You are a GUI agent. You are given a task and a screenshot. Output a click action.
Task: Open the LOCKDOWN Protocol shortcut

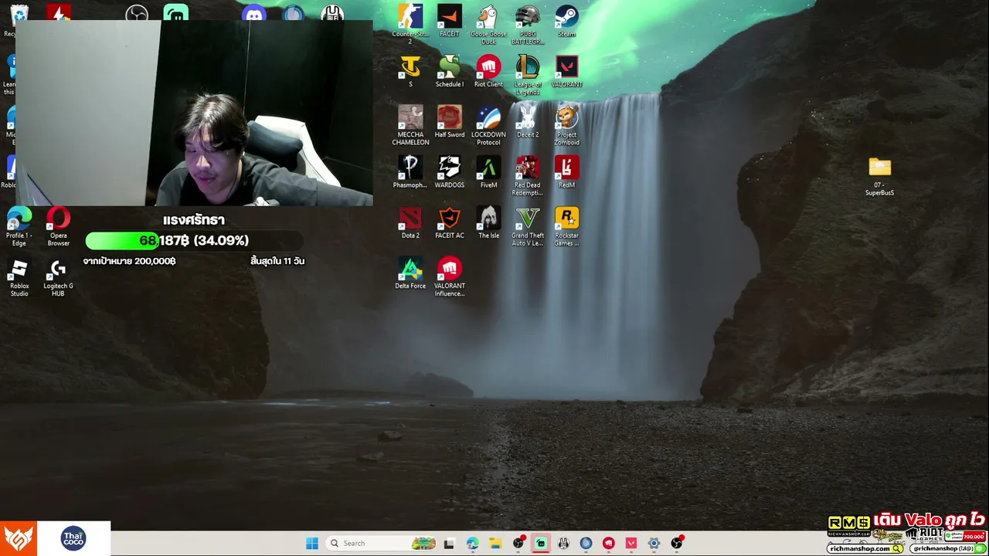(x=488, y=125)
